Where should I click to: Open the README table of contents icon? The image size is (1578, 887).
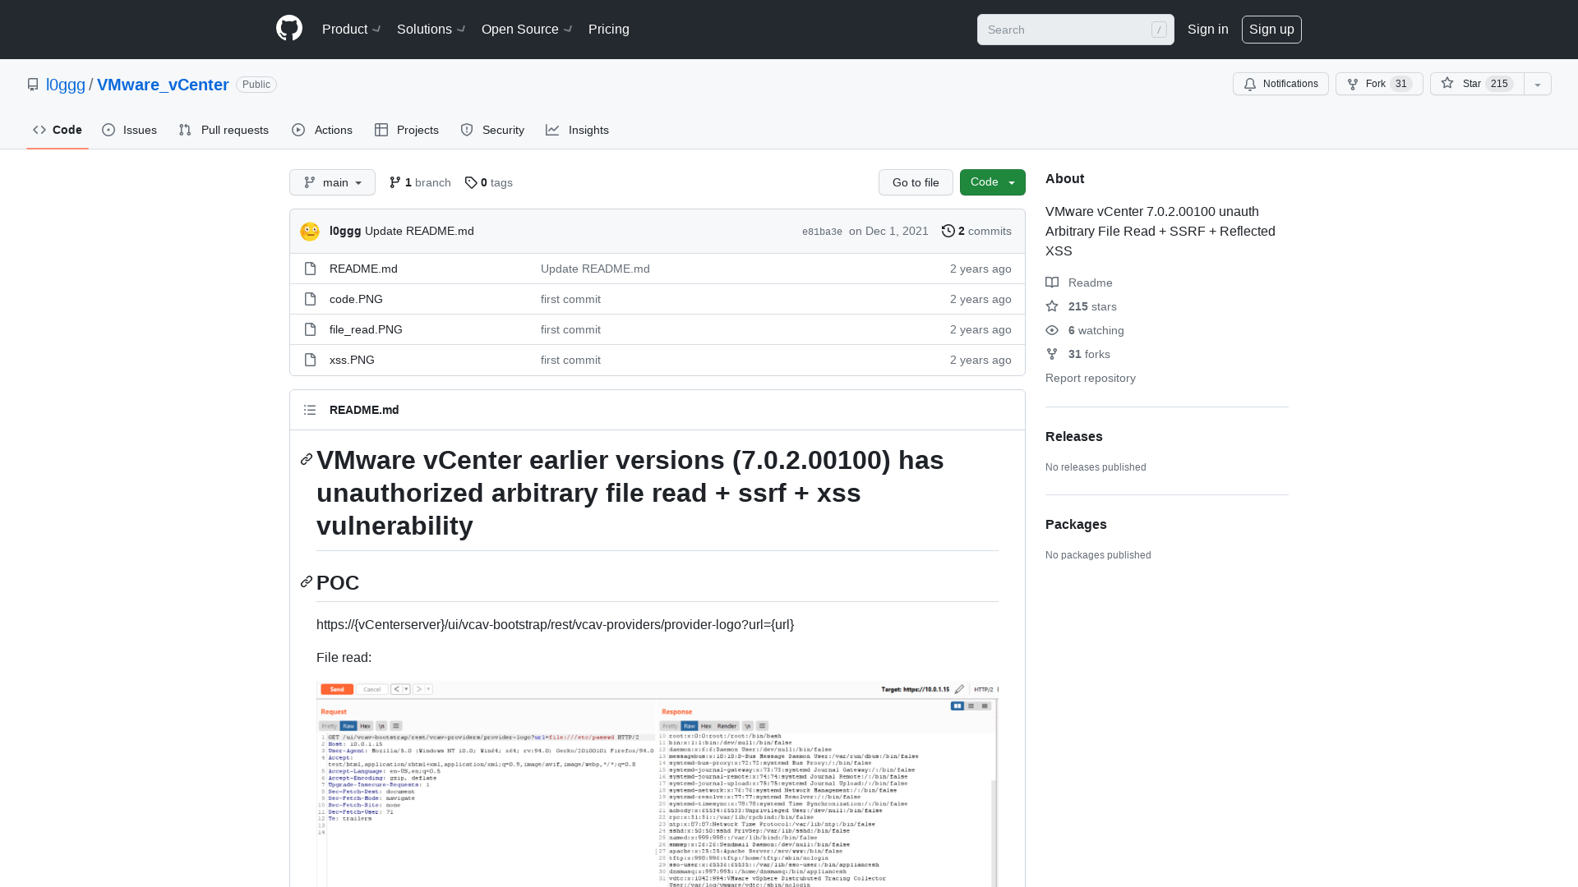(310, 410)
